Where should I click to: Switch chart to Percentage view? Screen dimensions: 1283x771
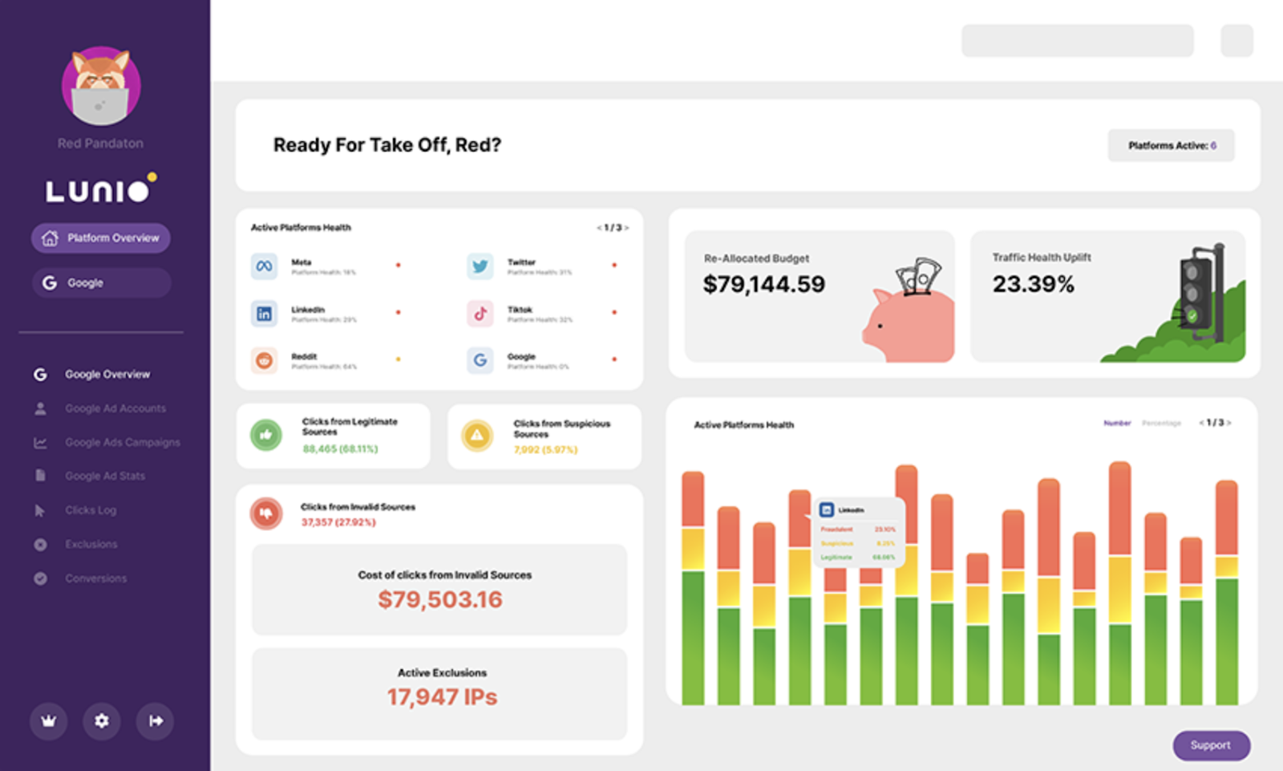point(1161,423)
